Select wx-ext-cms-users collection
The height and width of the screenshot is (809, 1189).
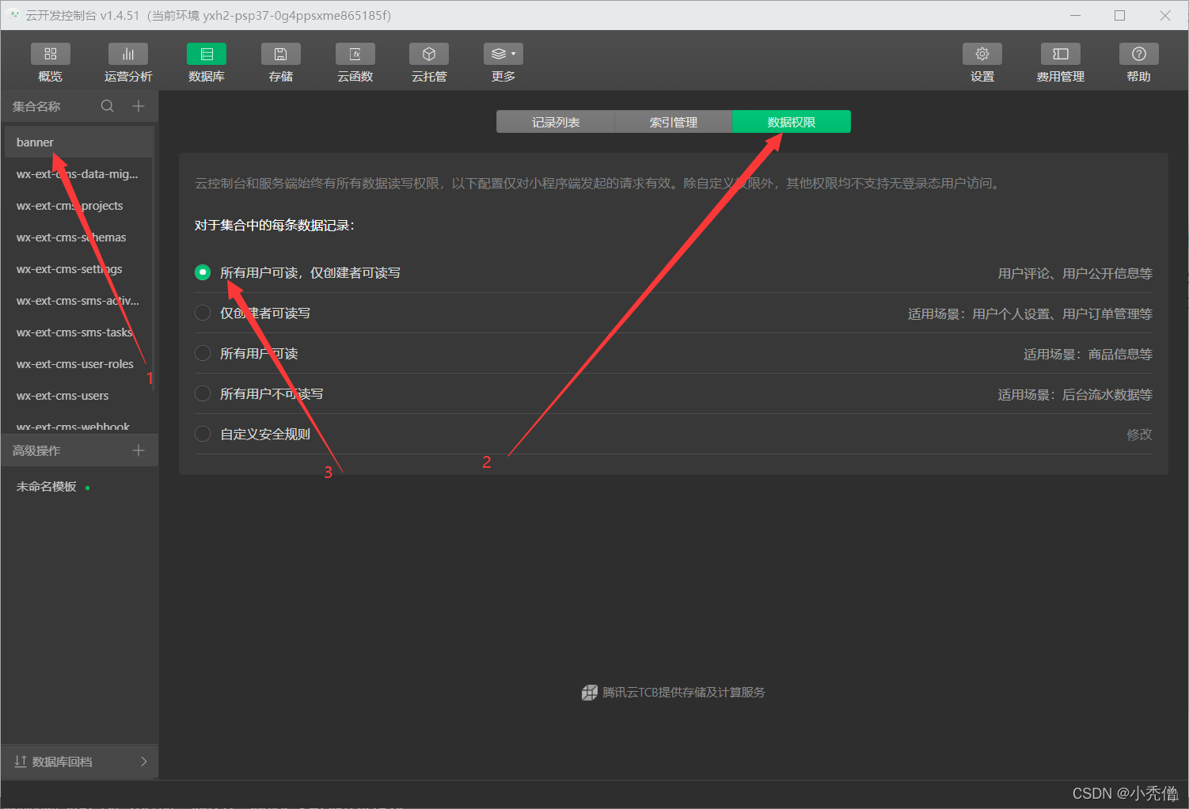78,396
